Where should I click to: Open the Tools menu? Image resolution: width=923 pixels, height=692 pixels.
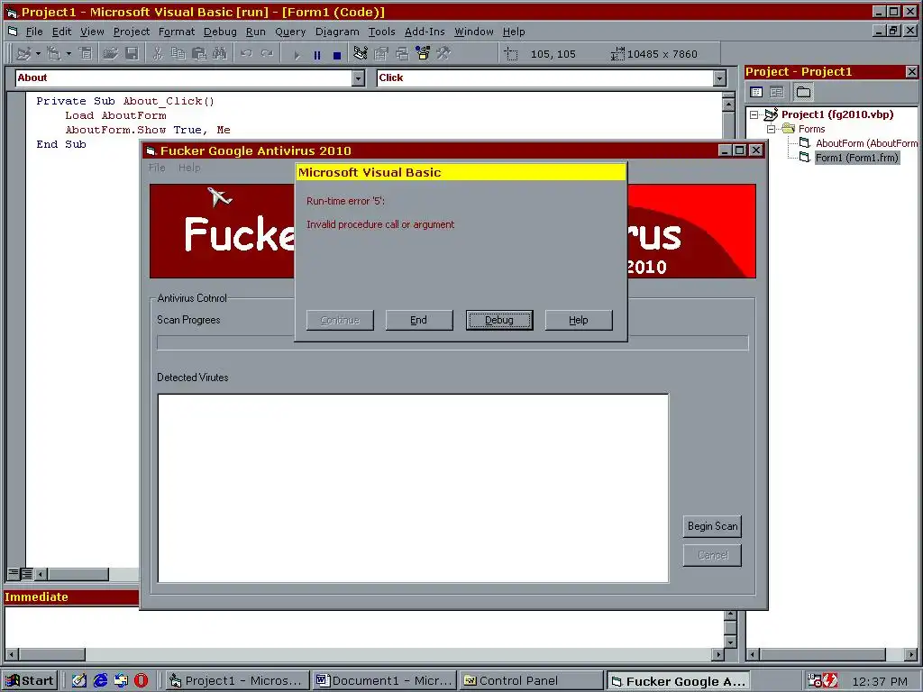[x=381, y=32]
